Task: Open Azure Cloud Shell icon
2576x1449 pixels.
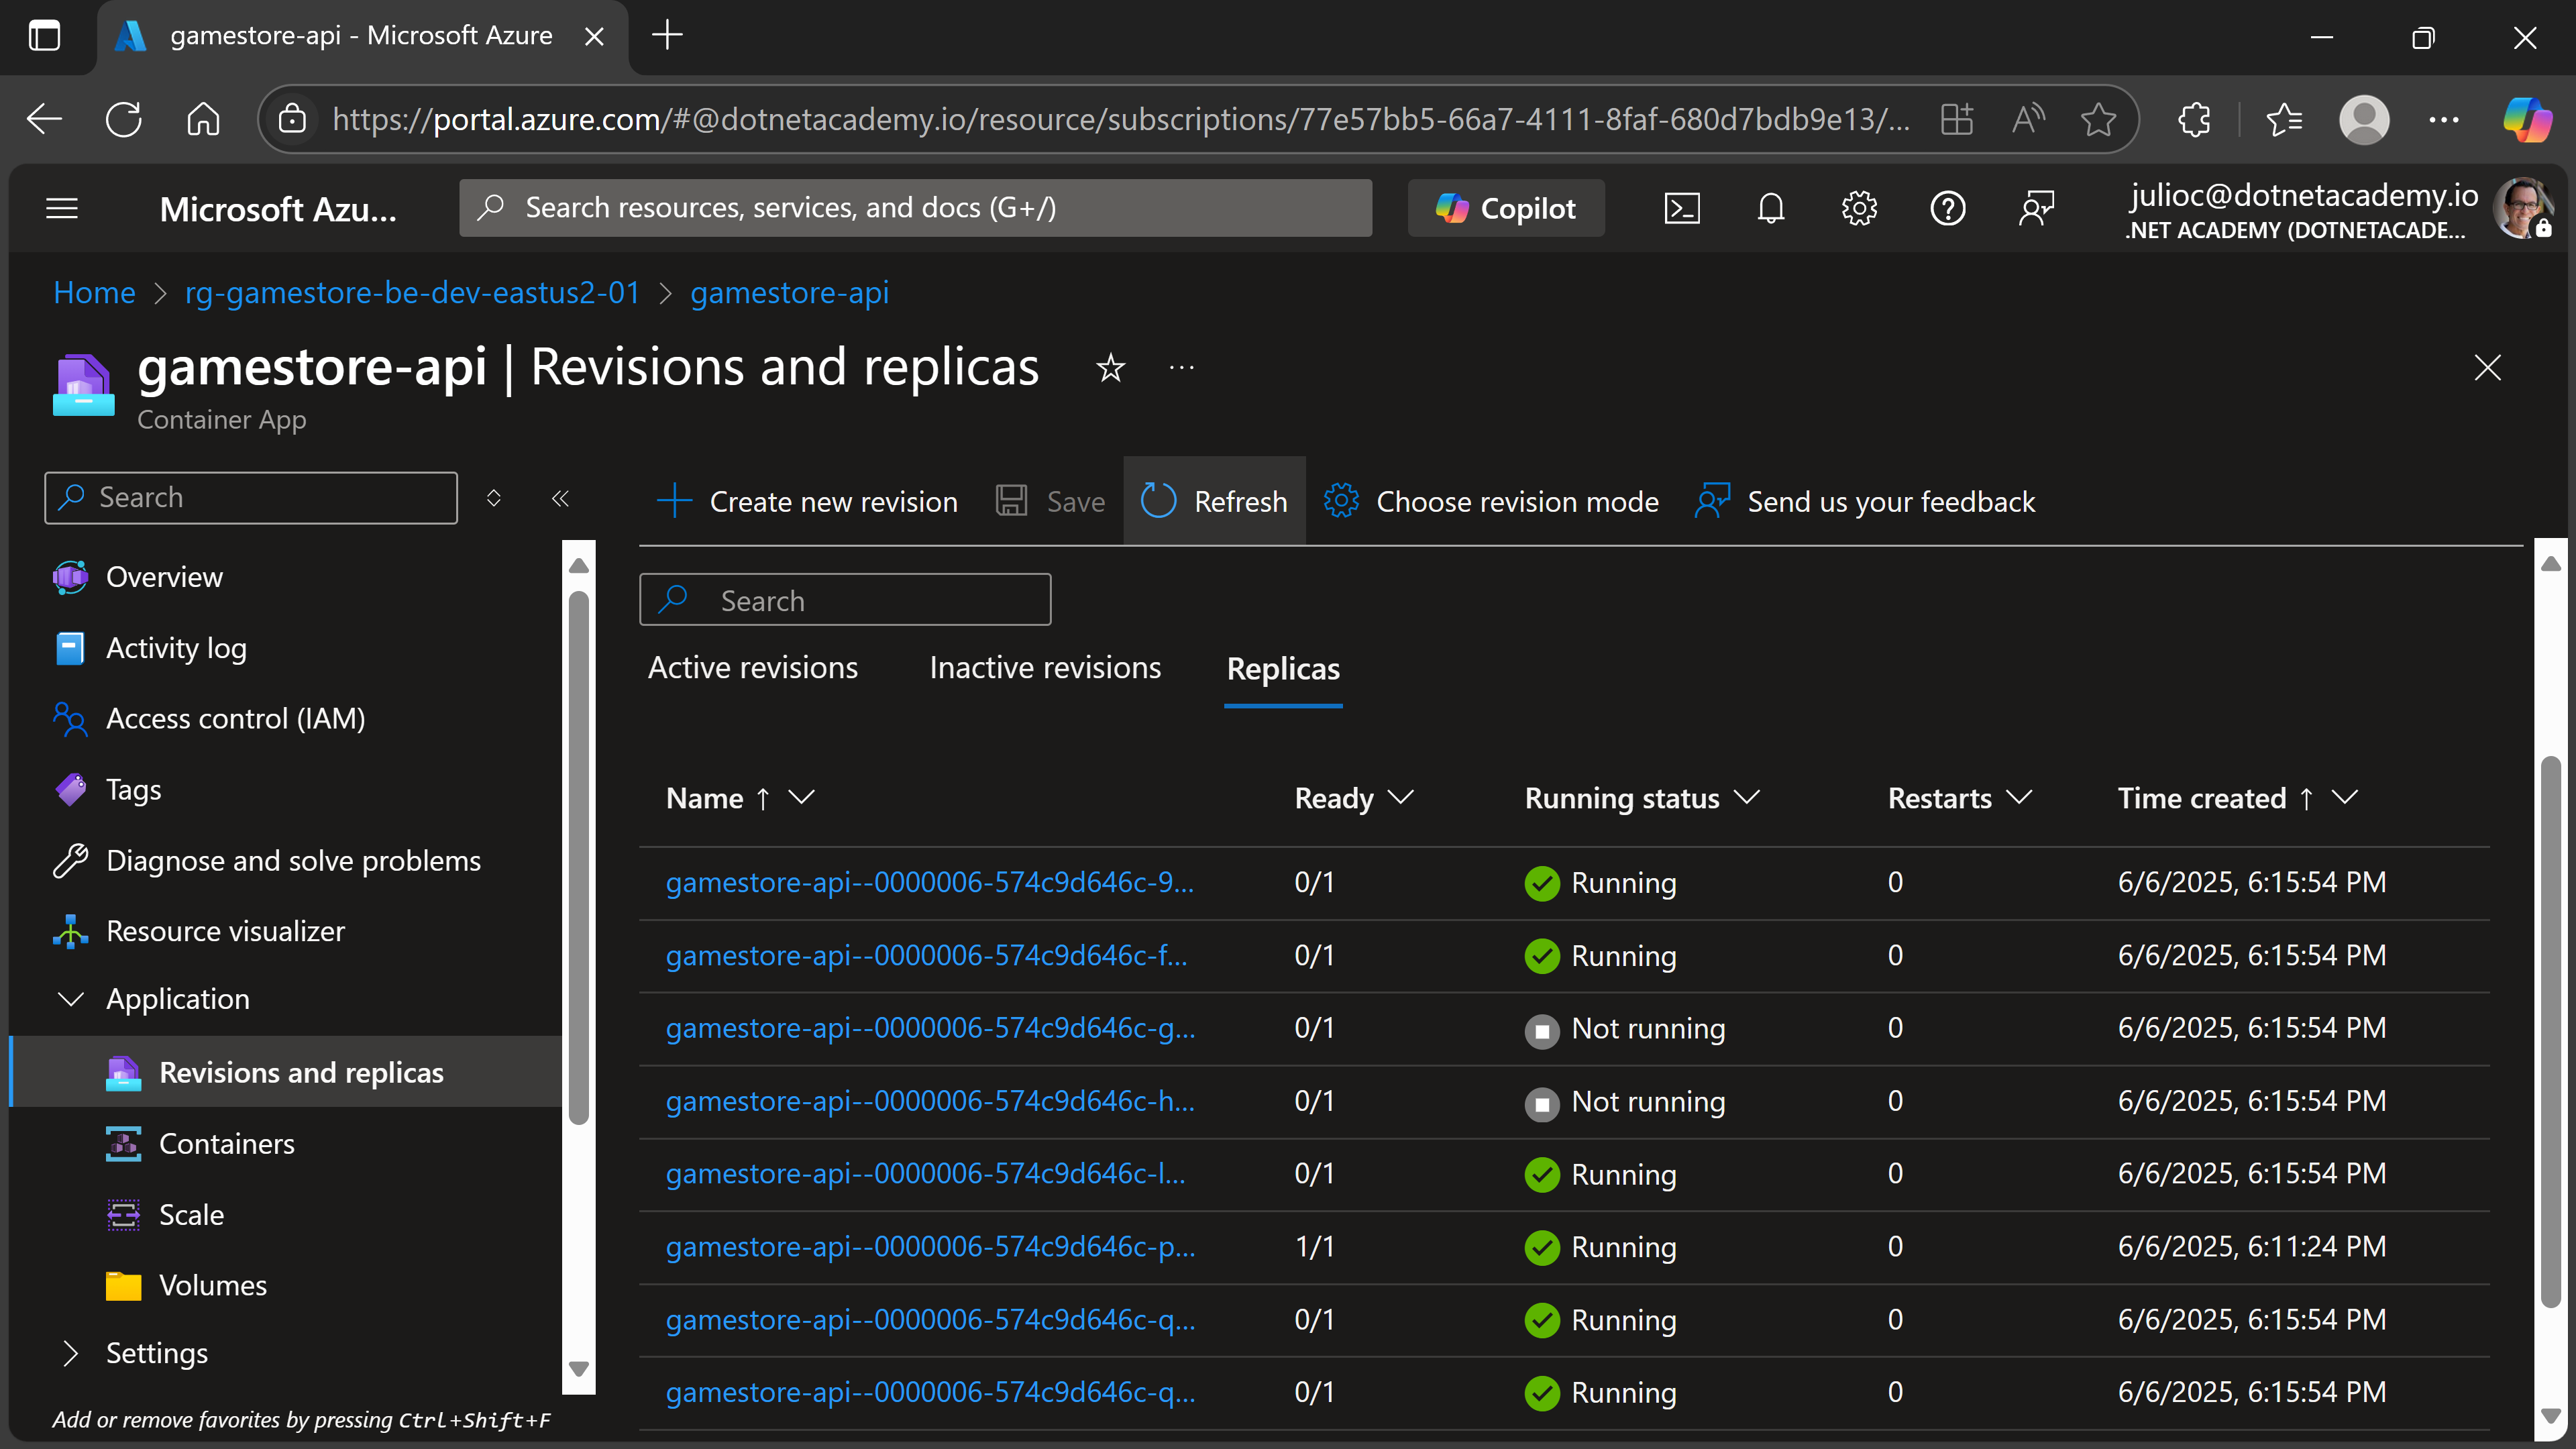Action: click(1682, 208)
